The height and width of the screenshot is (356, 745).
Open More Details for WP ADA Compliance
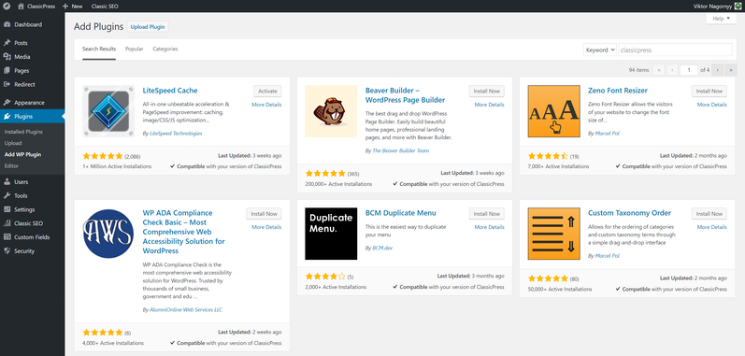266,227
